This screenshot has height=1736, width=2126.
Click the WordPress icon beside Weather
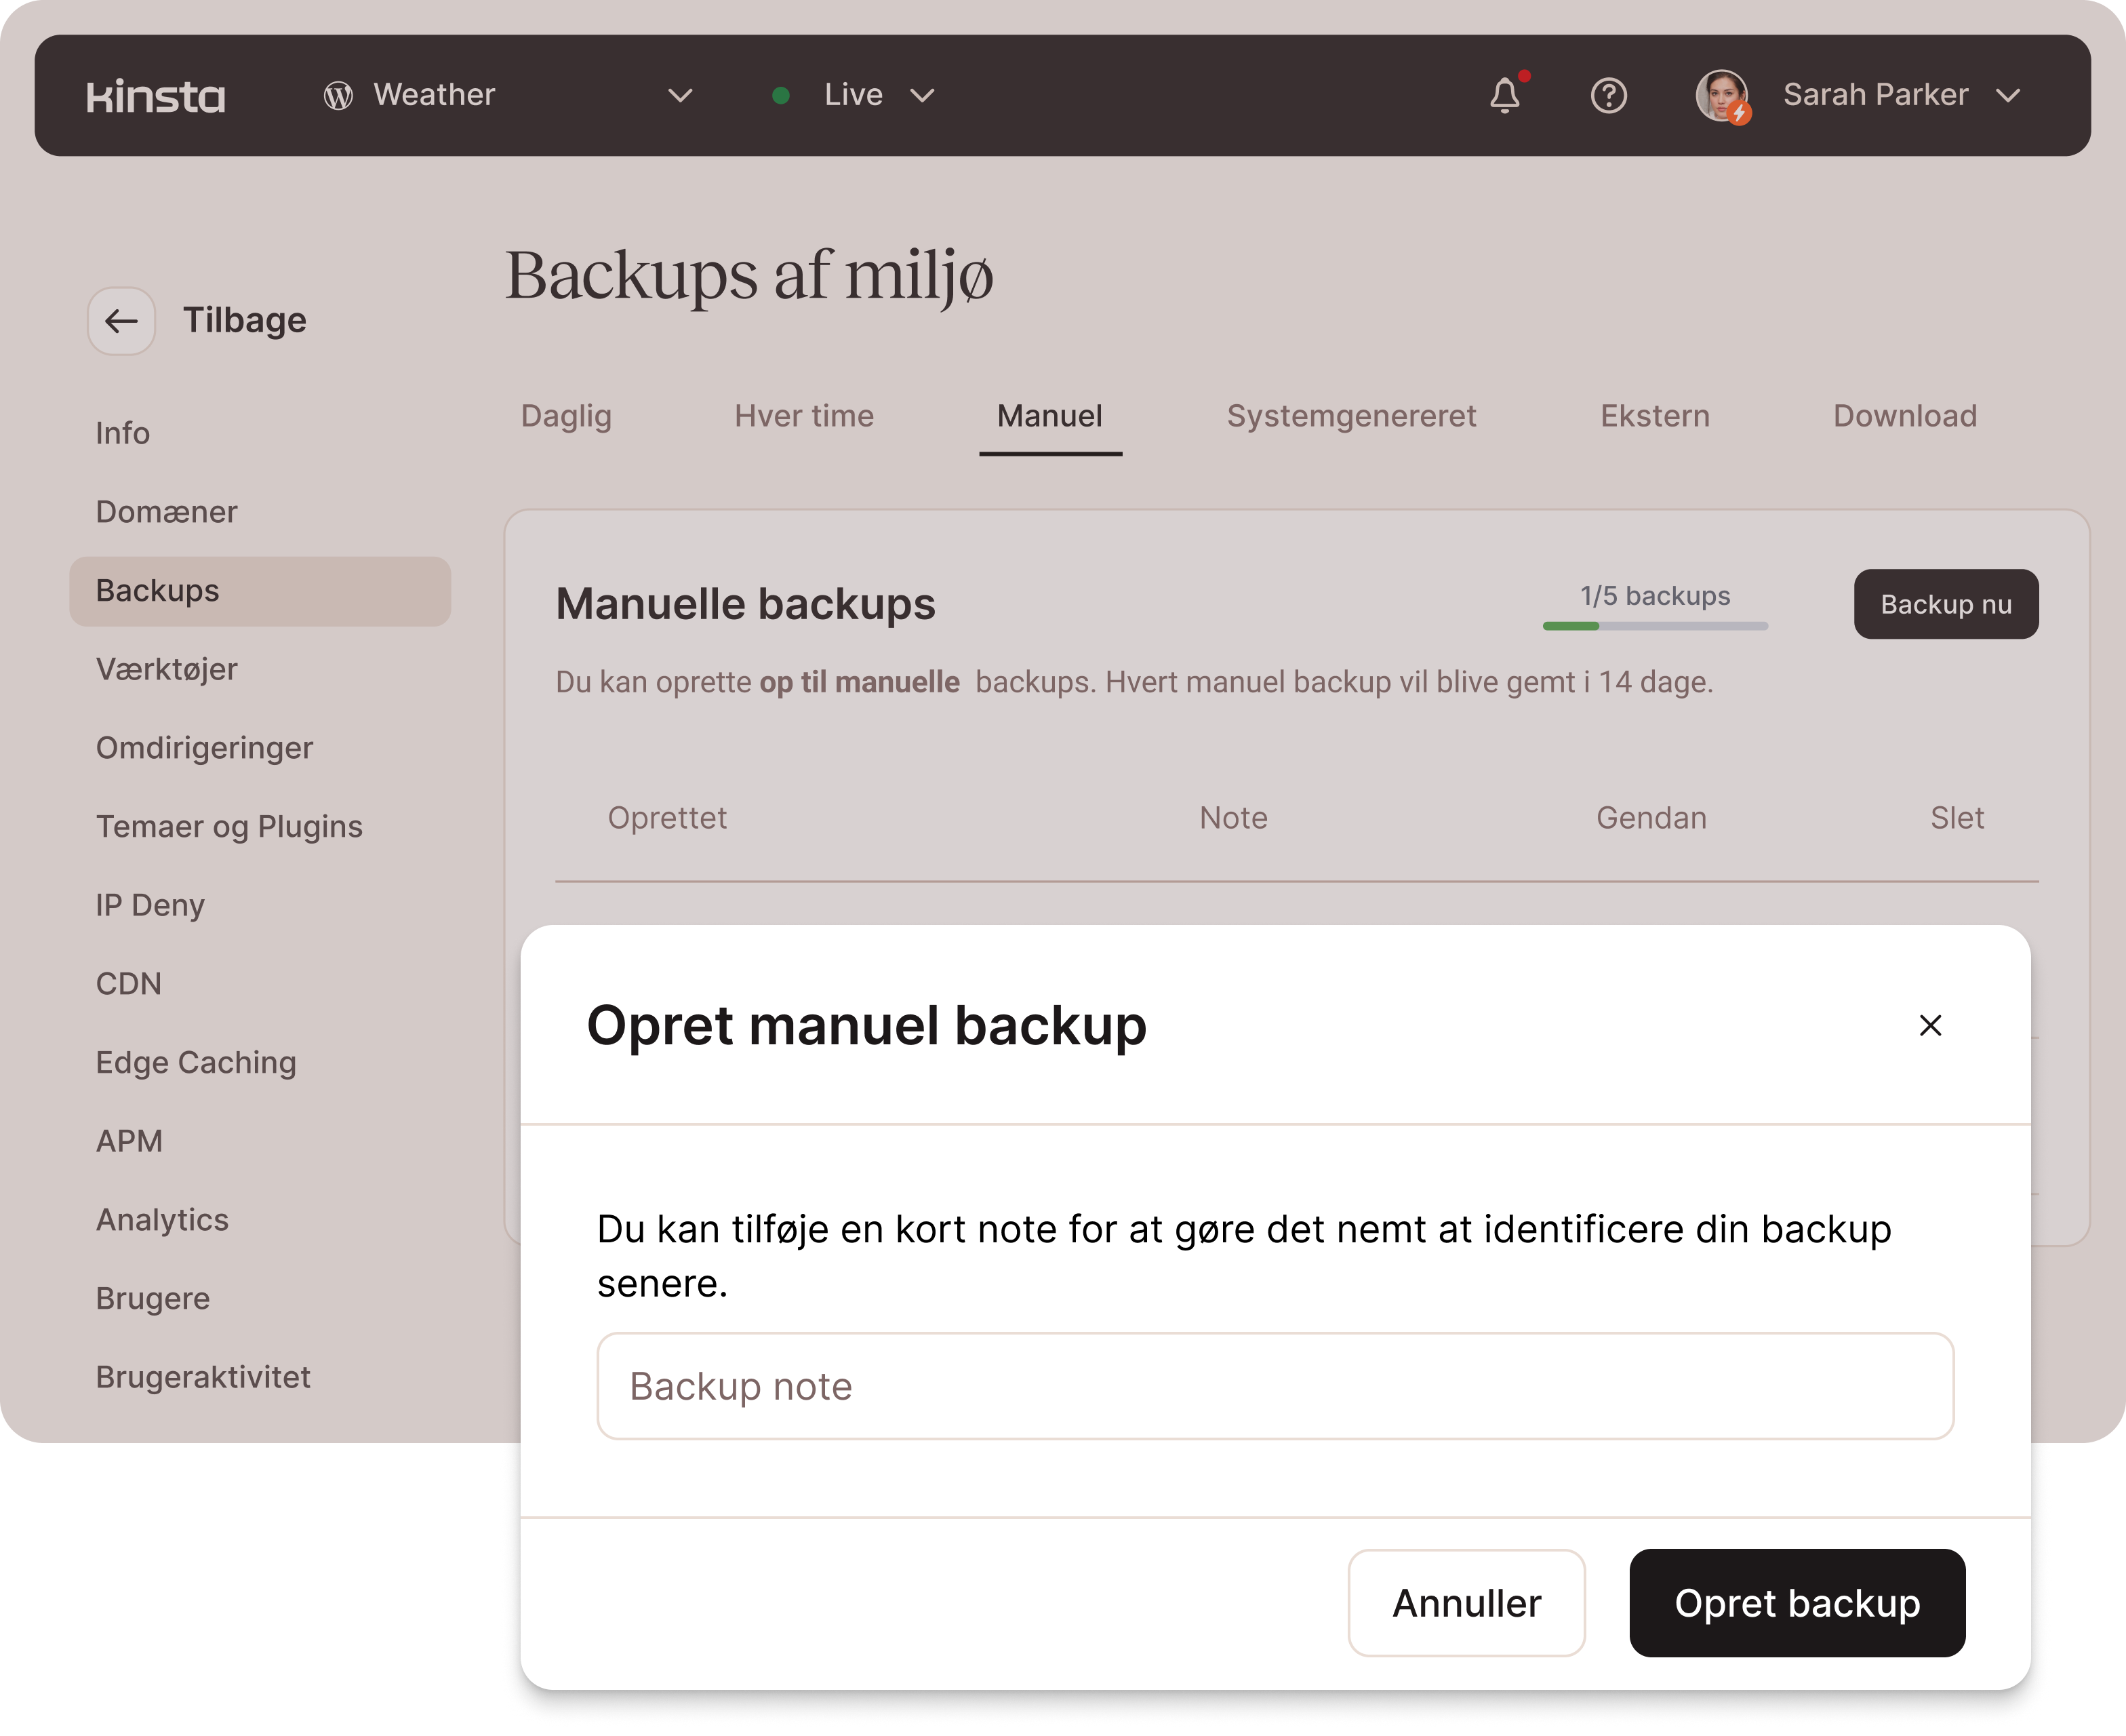pos(338,96)
